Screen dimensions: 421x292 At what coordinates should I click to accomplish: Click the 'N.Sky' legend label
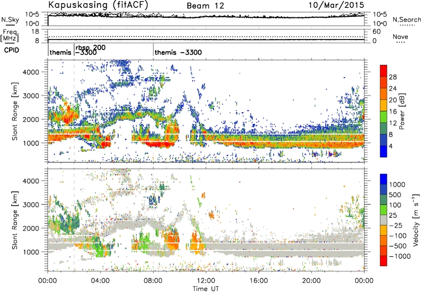[10, 20]
